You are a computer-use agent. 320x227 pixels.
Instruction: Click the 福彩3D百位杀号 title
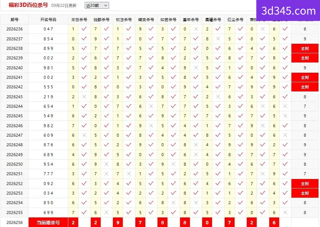pyautogui.click(x=28, y=5)
